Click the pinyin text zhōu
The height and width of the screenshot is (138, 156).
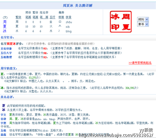pyautogui.click(x=69, y=22)
